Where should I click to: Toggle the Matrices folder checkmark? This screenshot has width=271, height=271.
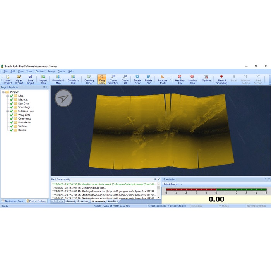click(11, 99)
